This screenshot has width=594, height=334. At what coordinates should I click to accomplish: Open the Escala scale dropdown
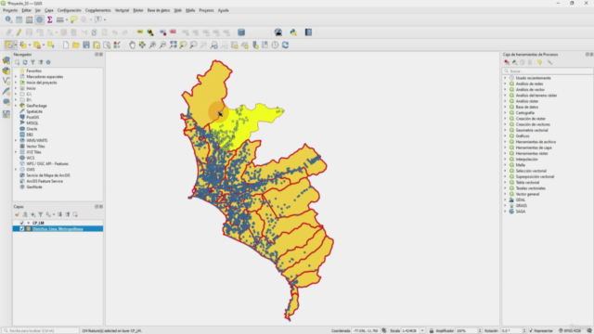422,330
